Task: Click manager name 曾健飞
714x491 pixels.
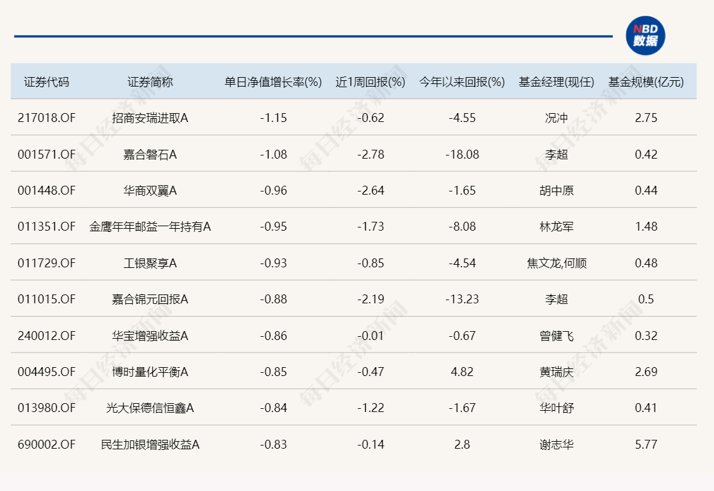Action: pos(557,336)
